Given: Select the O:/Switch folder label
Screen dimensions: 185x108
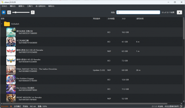Looking at the screenshot, I should point(15,24).
